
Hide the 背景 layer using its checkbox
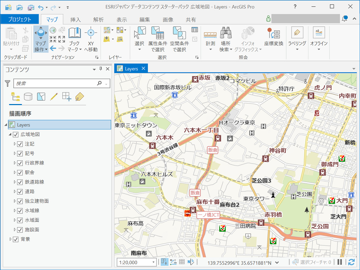15,239
